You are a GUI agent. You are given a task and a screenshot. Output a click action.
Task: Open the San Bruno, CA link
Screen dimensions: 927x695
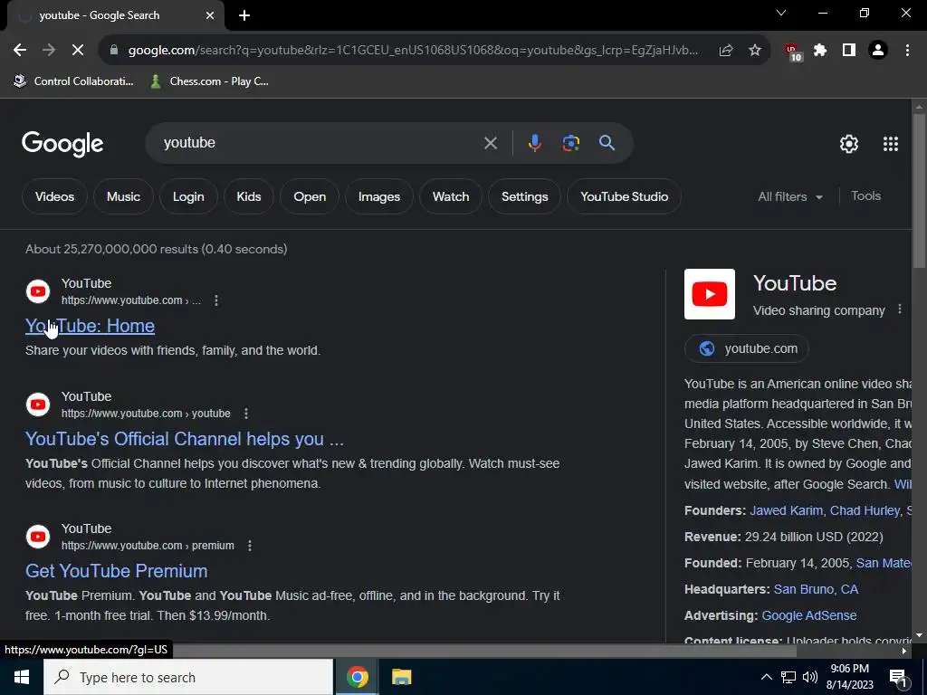click(x=816, y=589)
